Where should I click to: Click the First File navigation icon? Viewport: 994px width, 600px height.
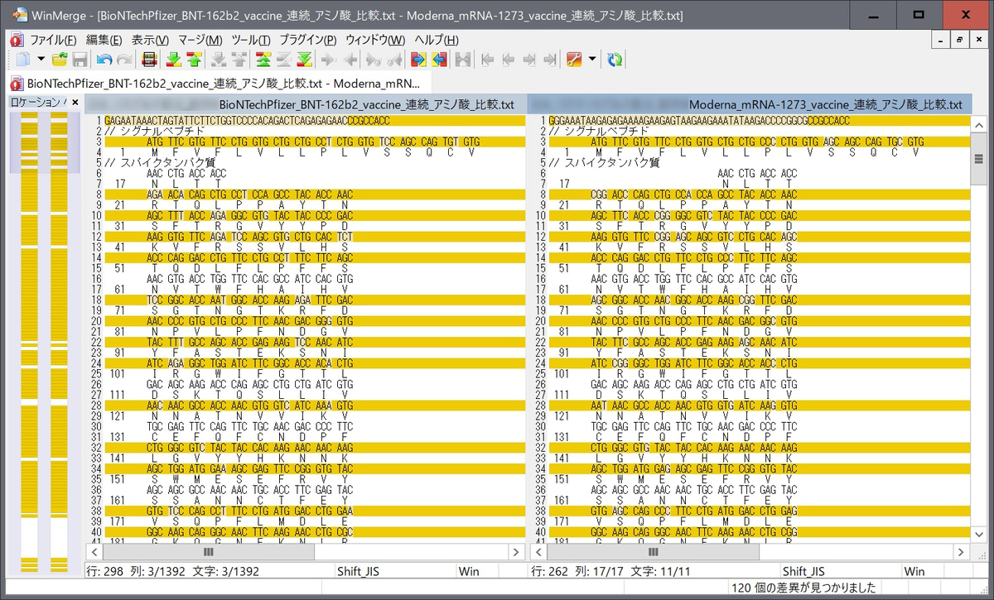tap(488, 60)
